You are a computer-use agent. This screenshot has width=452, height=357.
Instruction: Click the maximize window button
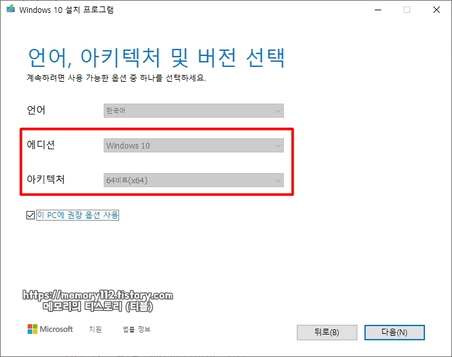(407, 10)
